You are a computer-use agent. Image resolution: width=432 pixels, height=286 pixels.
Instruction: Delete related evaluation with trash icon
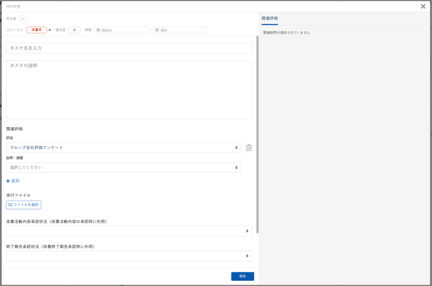tap(249, 148)
